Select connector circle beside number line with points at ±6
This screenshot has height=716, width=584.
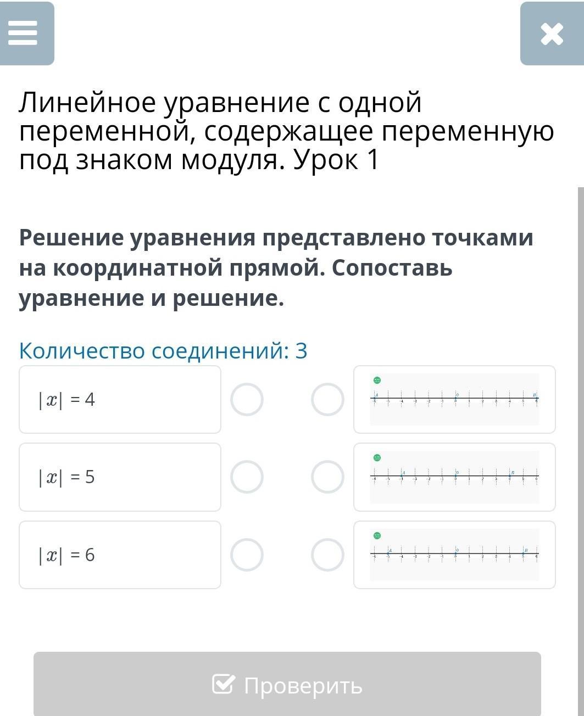click(x=327, y=399)
